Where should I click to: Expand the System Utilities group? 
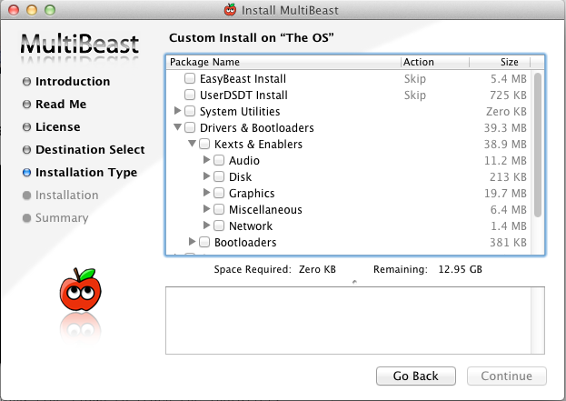pyautogui.click(x=177, y=110)
